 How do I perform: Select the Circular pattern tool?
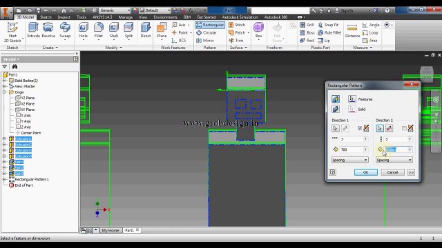click(206, 32)
